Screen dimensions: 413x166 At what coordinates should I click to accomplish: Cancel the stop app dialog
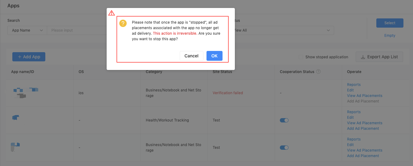(x=191, y=56)
